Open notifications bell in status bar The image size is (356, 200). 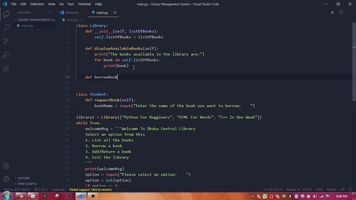point(350,189)
